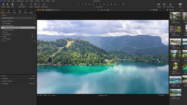Image resolution: width=187 pixels, height=105 pixels.
Task: Select Recent Captures collection
Action: (x=9, y=30)
